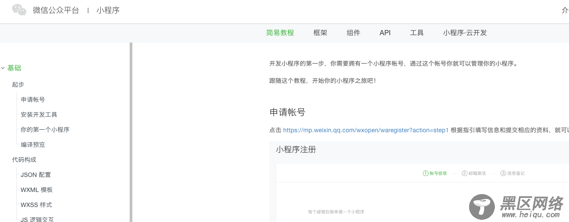Select 代码构成 in the sidebar

coord(24,160)
